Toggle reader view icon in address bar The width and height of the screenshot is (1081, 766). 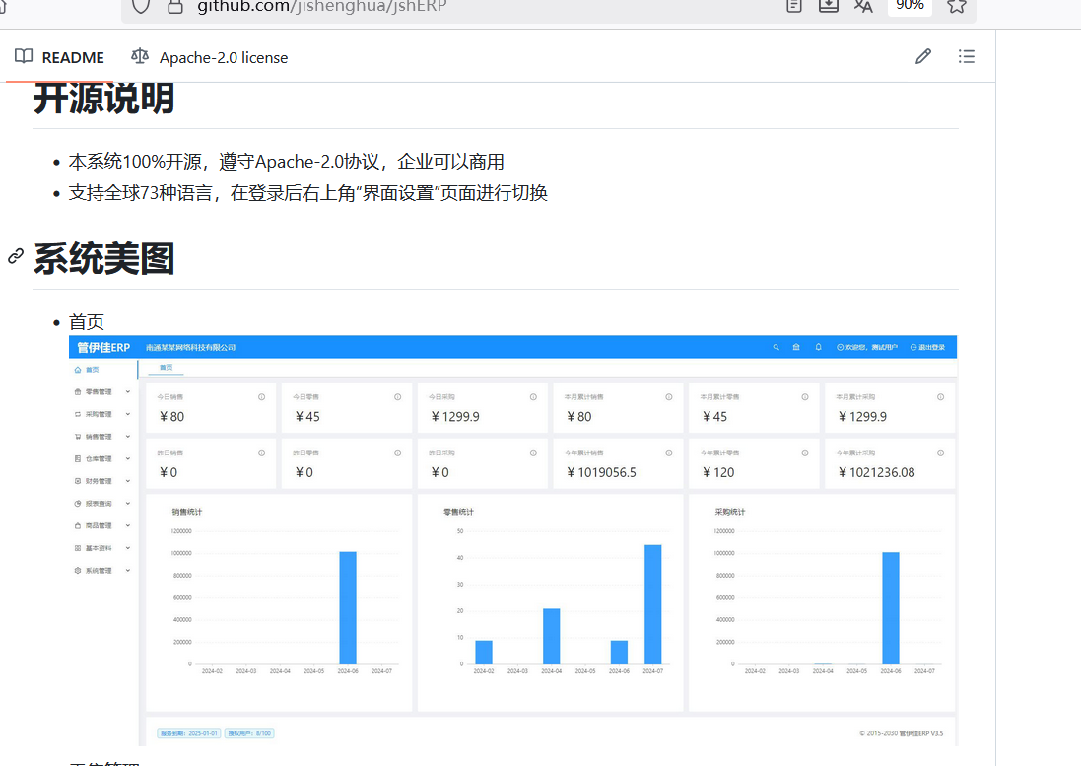[x=794, y=6]
